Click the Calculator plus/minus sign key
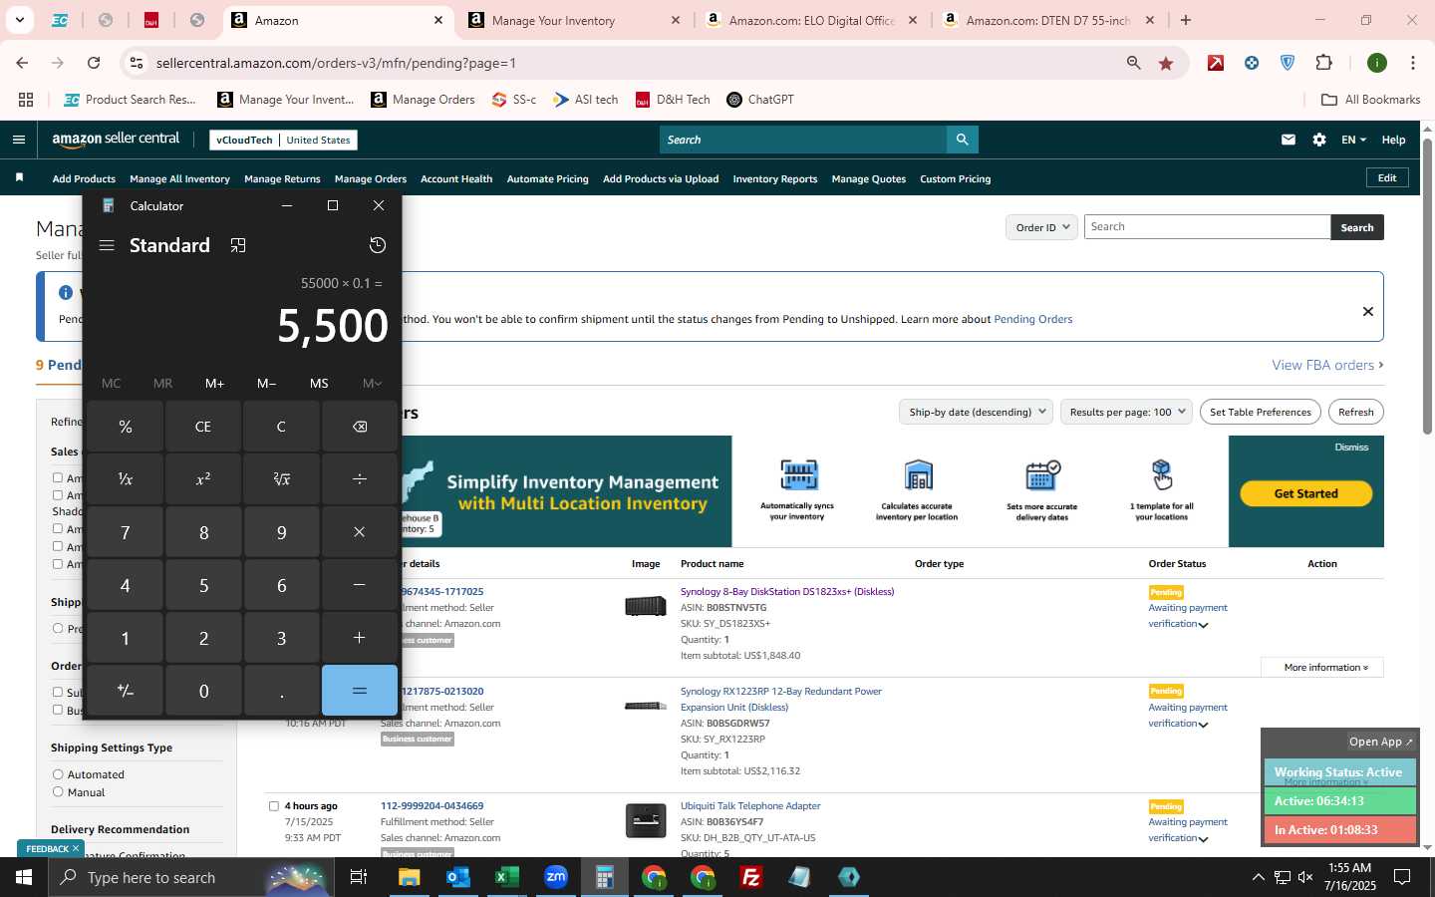1435x897 pixels. [x=126, y=691]
